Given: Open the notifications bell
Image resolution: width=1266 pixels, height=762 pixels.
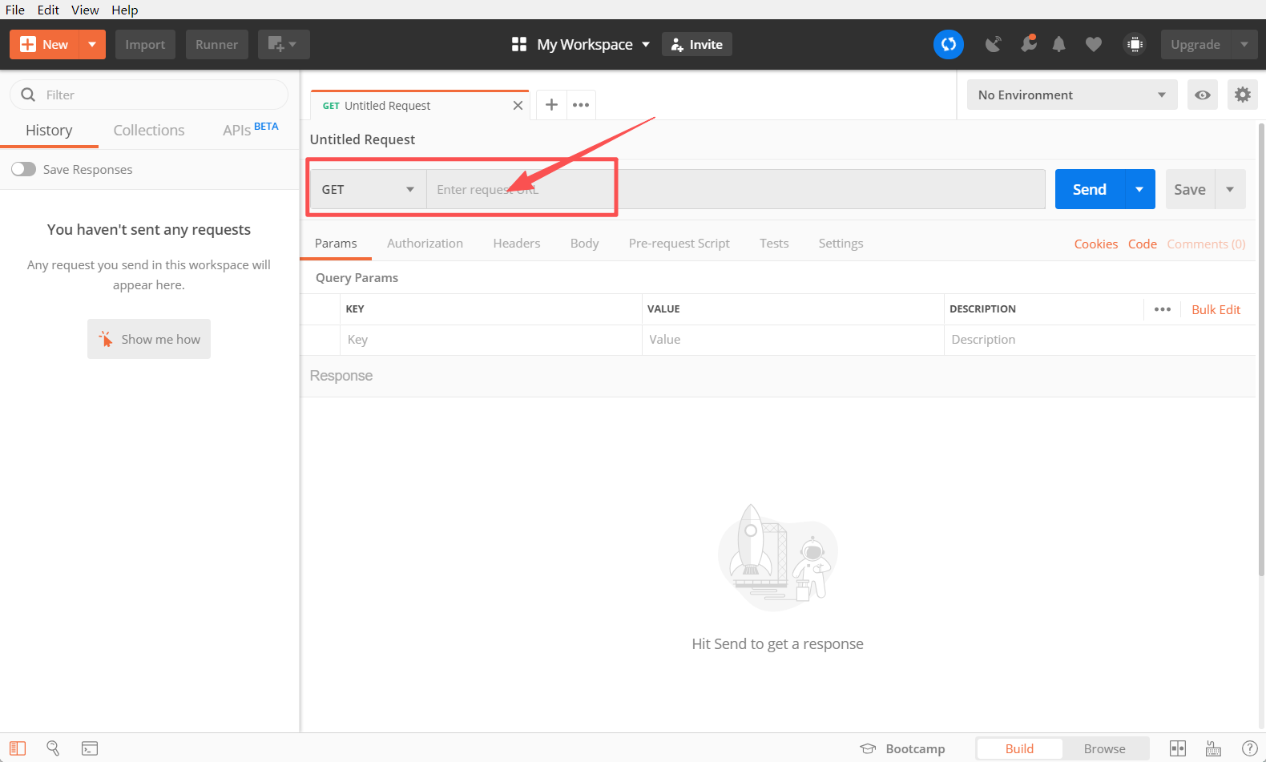Looking at the screenshot, I should tap(1058, 44).
